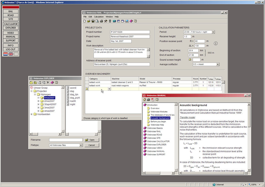Click sound screen height sun icon
This screenshot has width=265, height=187.
pyautogui.click(x=190, y=60)
